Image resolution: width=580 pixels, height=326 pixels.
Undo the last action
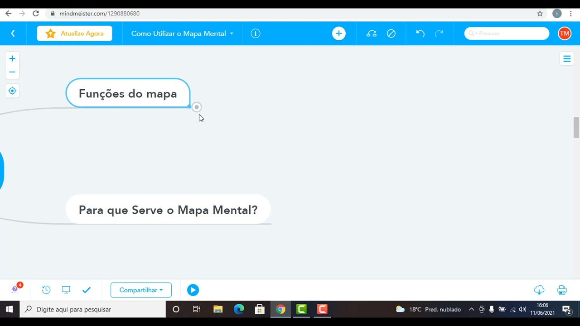pos(420,33)
